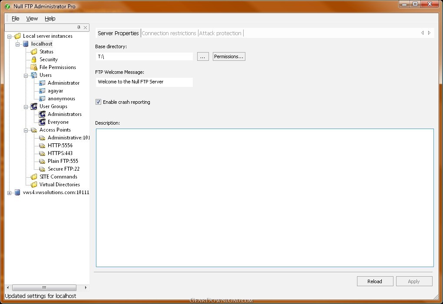Screen dimensions: 443x304
Task: Collapse the Local server instances node
Action: click(x=9, y=36)
